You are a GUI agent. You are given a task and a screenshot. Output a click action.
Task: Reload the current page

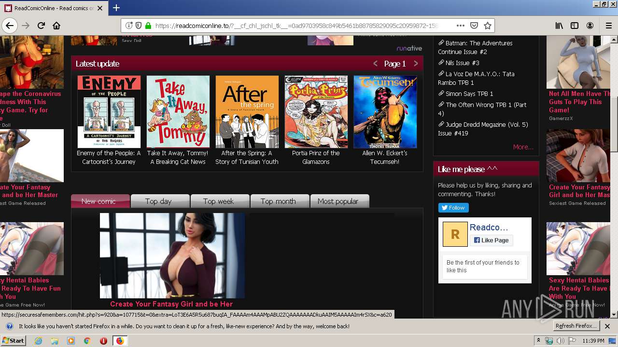(41, 26)
